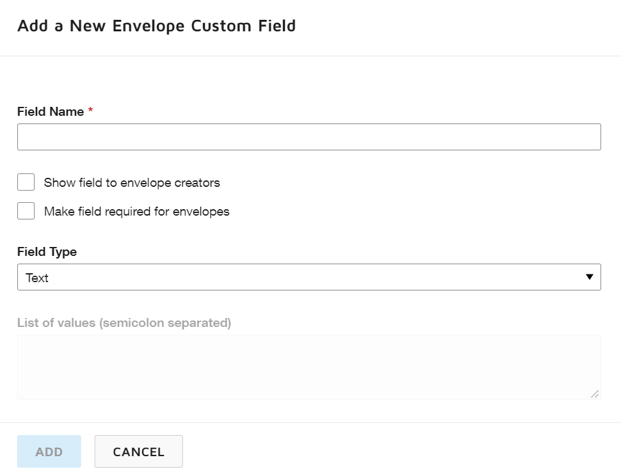Uncheck 'Make field required for envelopes'
This screenshot has height=476, width=621.
click(x=26, y=211)
